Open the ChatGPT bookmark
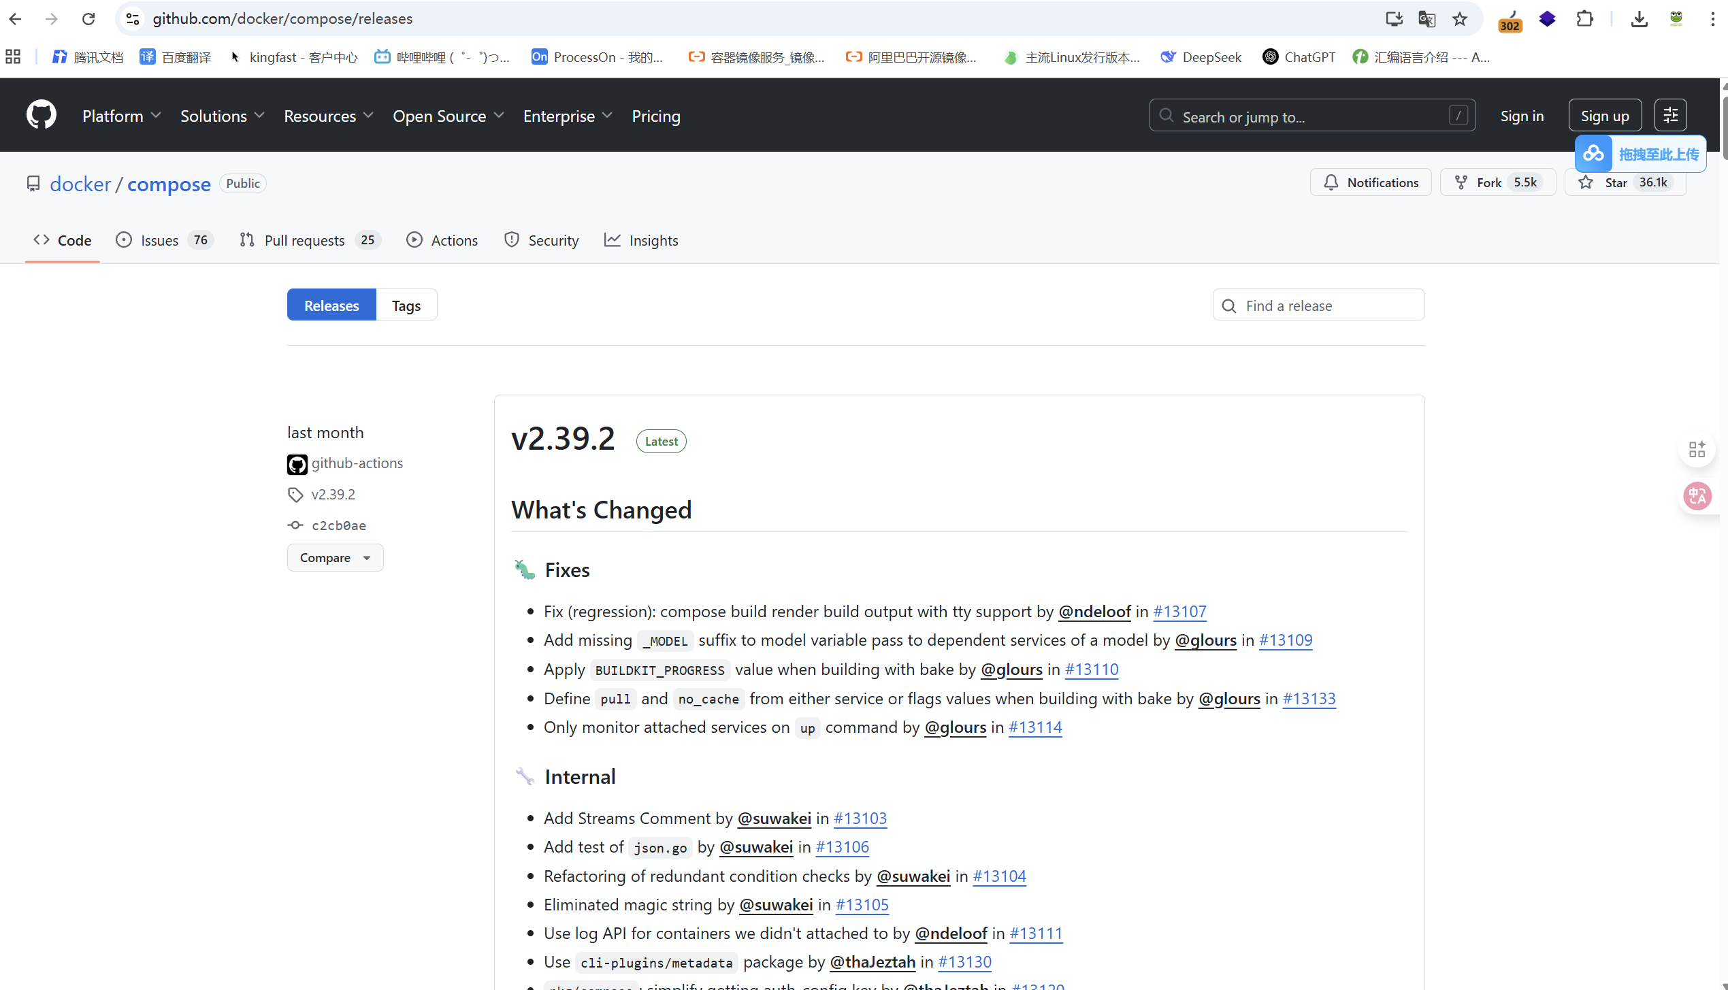This screenshot has height=990, width=1728. pos(1299,57)
